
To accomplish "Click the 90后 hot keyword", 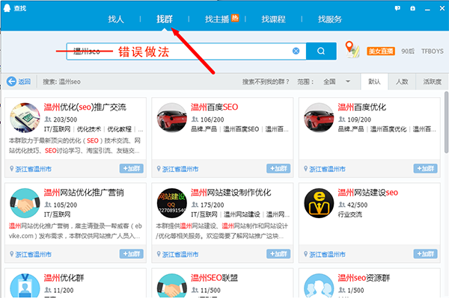I will coord(408,51).
